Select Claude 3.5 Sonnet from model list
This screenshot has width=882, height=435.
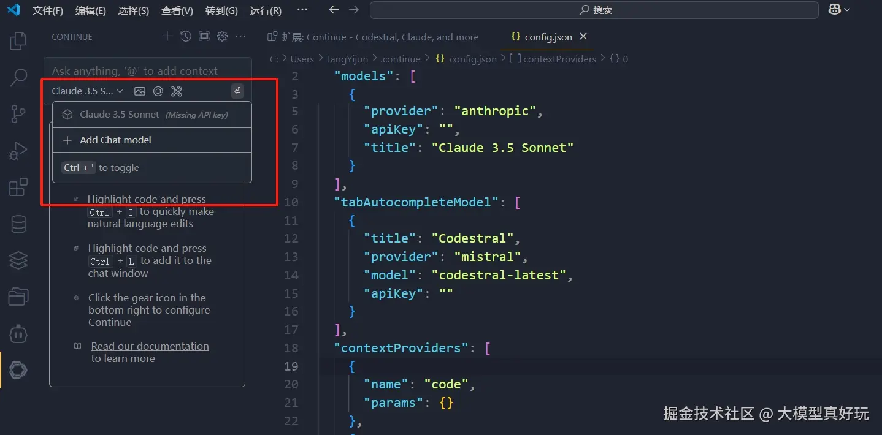click(x=152, y=115)
